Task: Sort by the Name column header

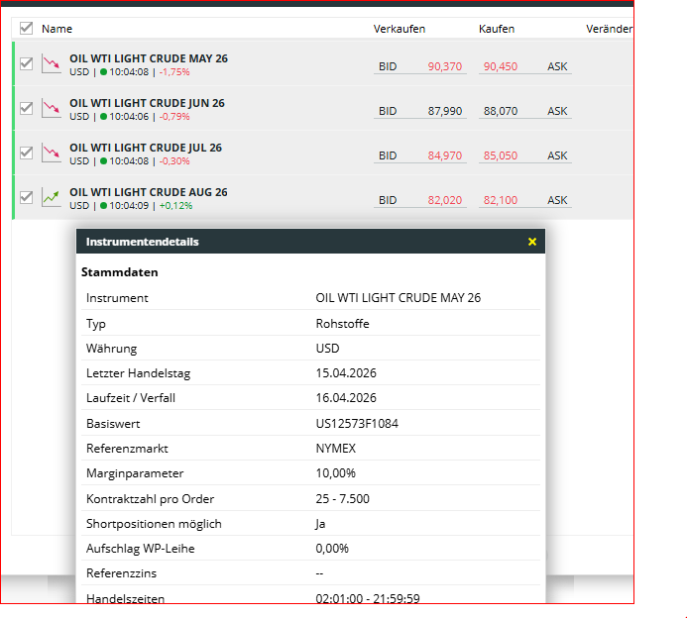Action: point(57,29)
